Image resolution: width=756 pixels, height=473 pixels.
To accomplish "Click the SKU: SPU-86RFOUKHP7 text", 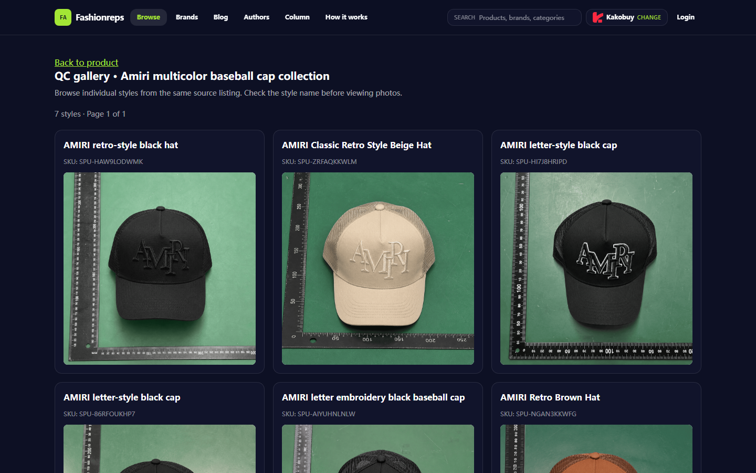I will 99,414.
